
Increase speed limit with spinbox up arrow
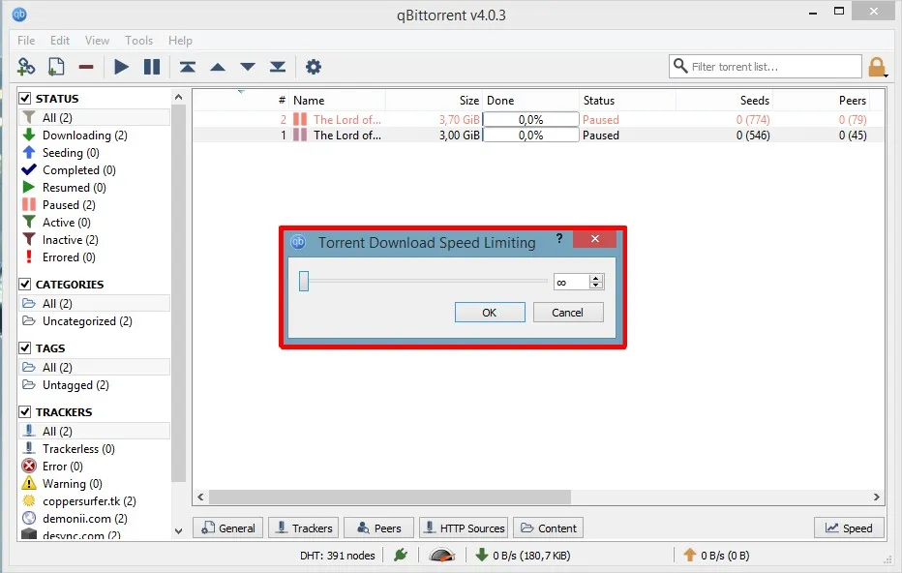pyautogui.click(x=596, y=278)
